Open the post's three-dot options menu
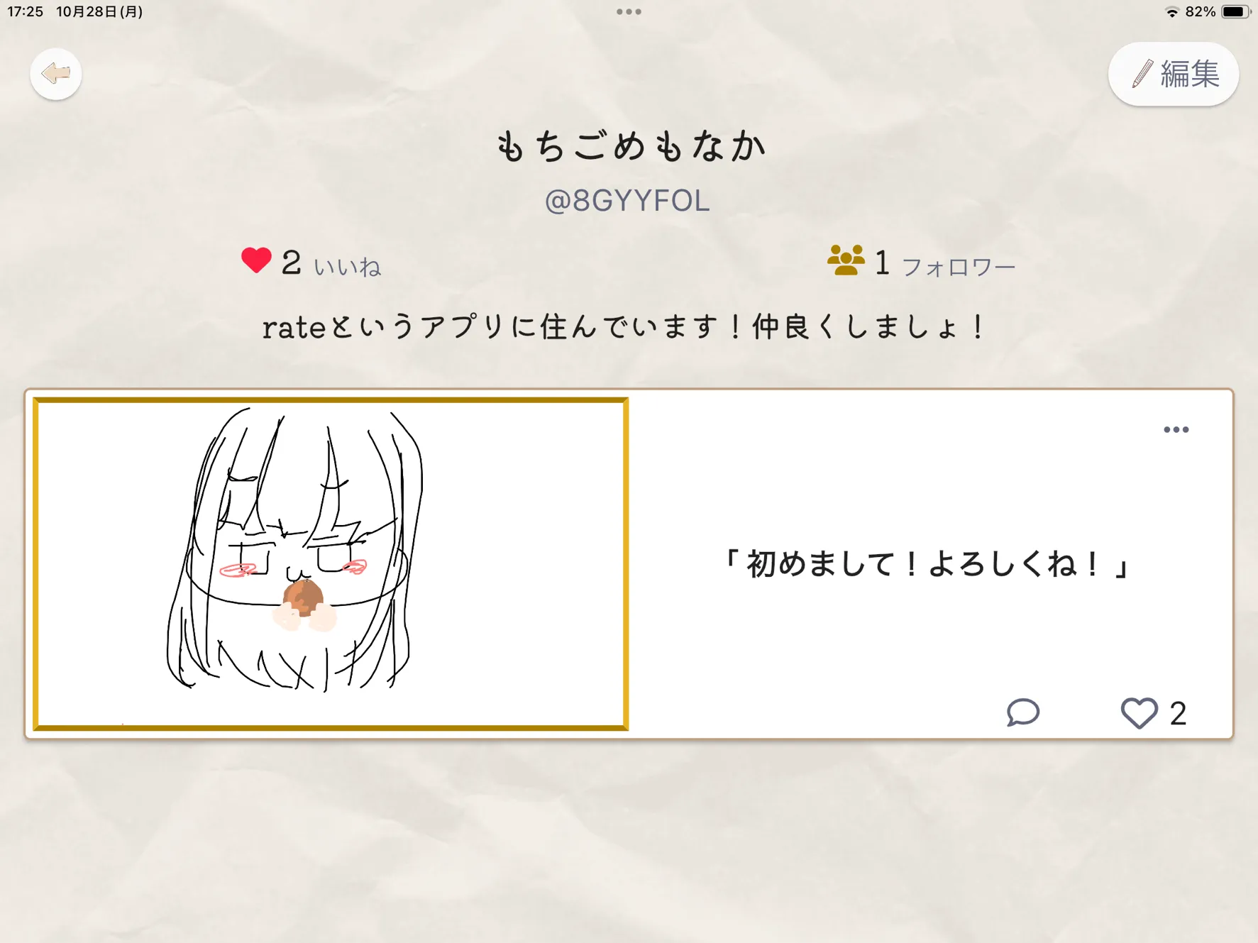The image size is (1258, 943). pyautogui.click(x=1176, y=429)
